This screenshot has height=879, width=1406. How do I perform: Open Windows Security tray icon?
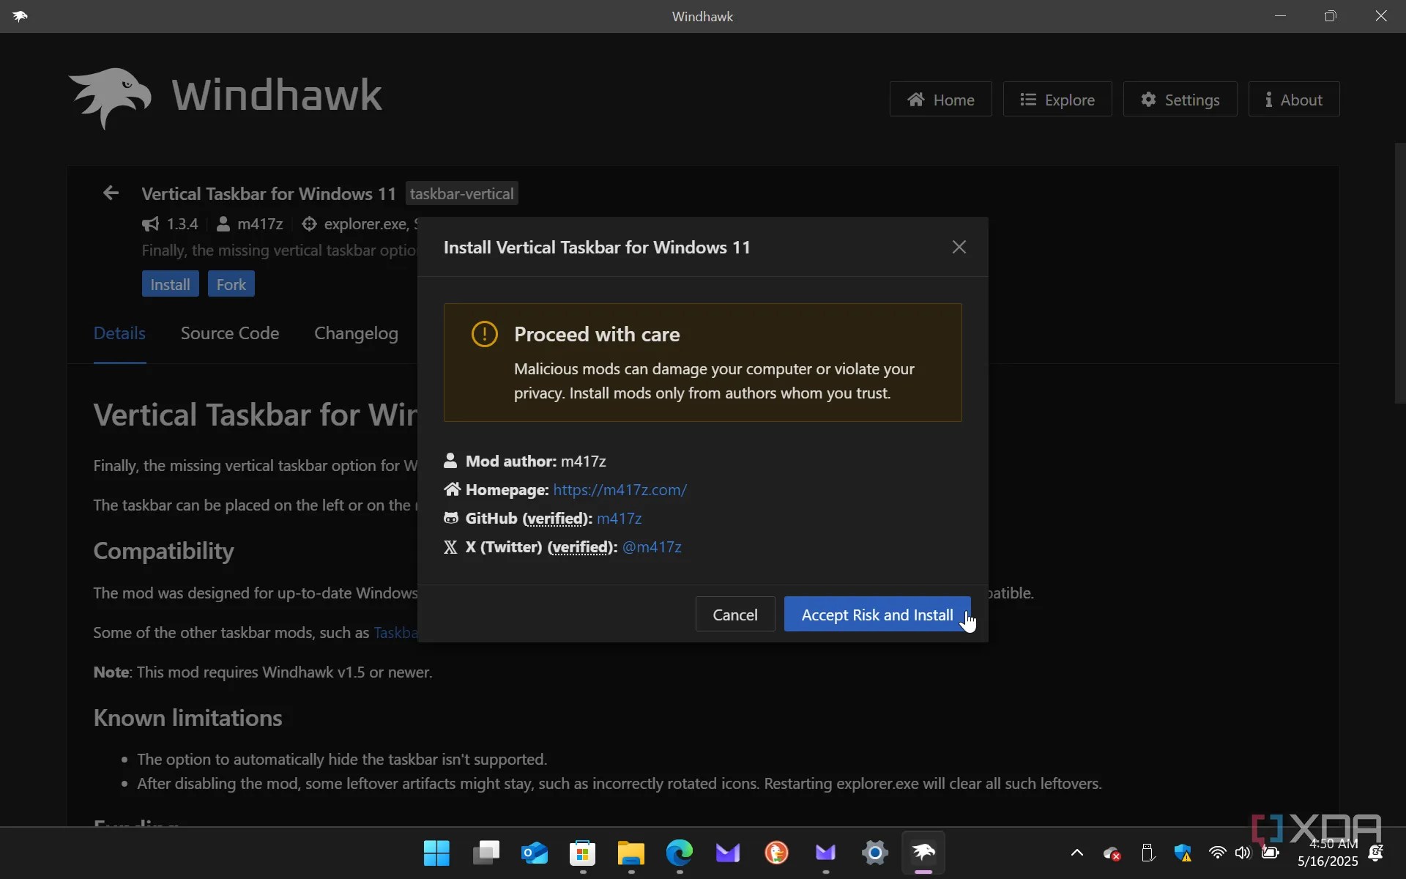click(x=1183, y=853)
